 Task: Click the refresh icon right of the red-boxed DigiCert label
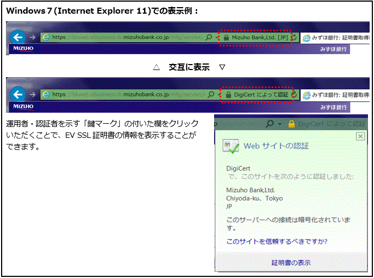point(295,95)
